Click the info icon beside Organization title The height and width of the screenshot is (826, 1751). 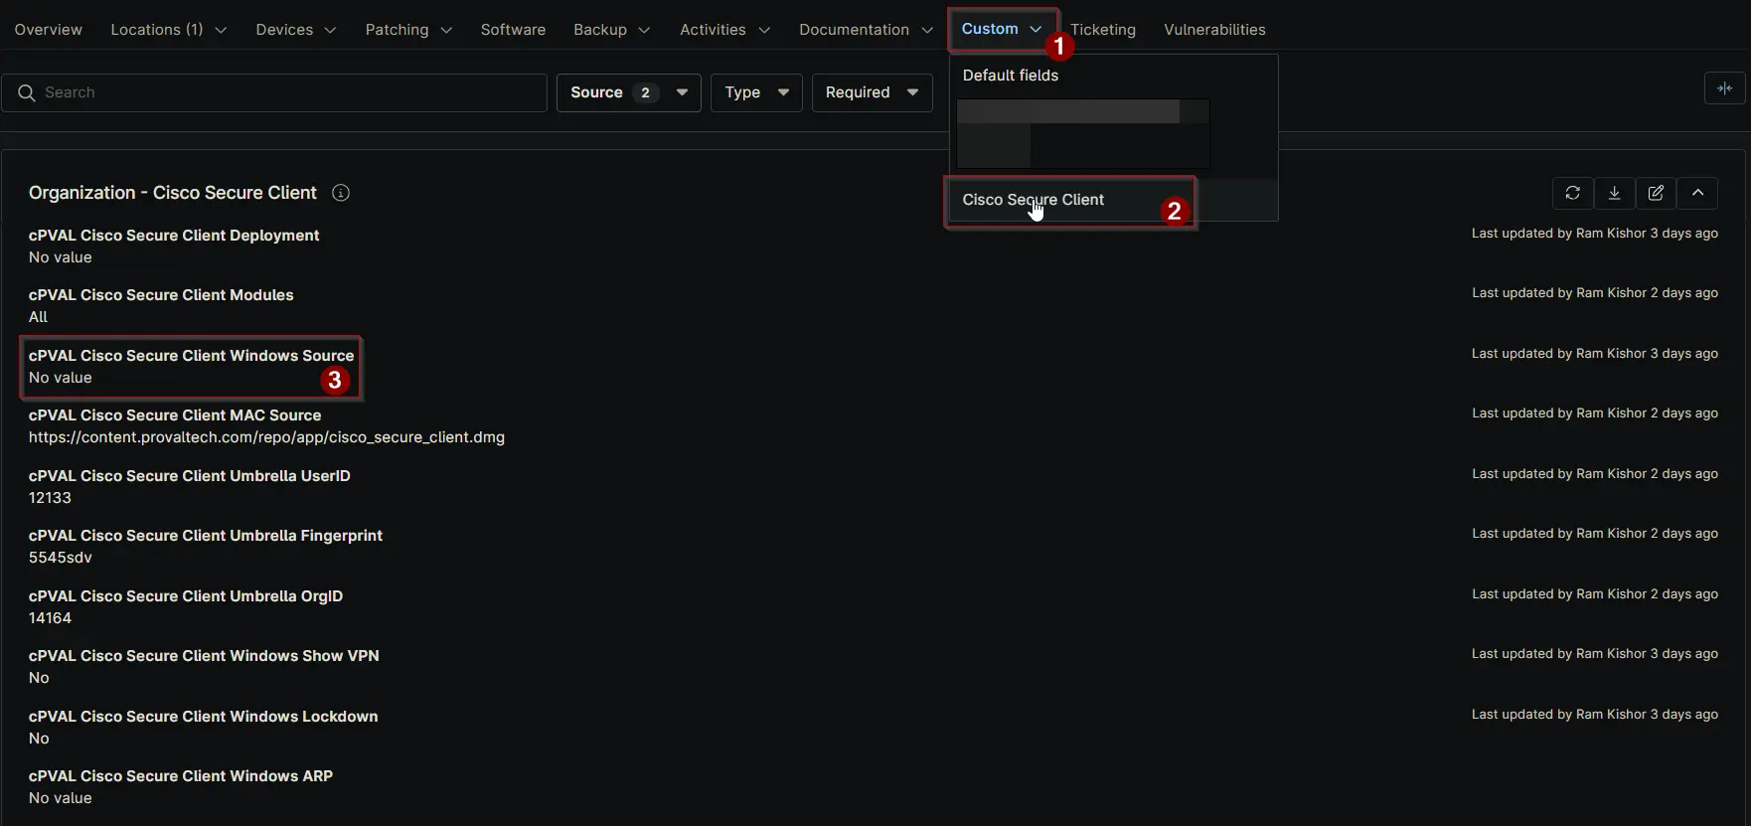(341, 193)
